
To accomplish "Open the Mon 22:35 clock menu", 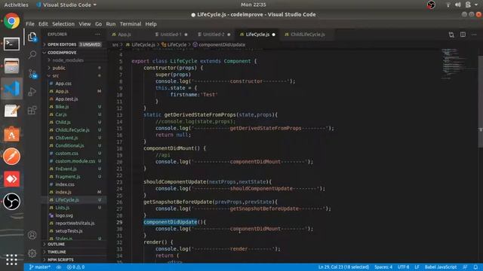I will tap(254, 5).
